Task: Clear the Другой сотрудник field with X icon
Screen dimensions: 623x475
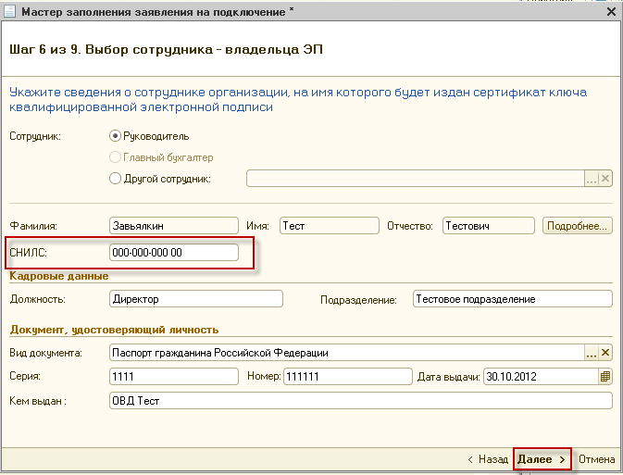Action: [605, 179]
